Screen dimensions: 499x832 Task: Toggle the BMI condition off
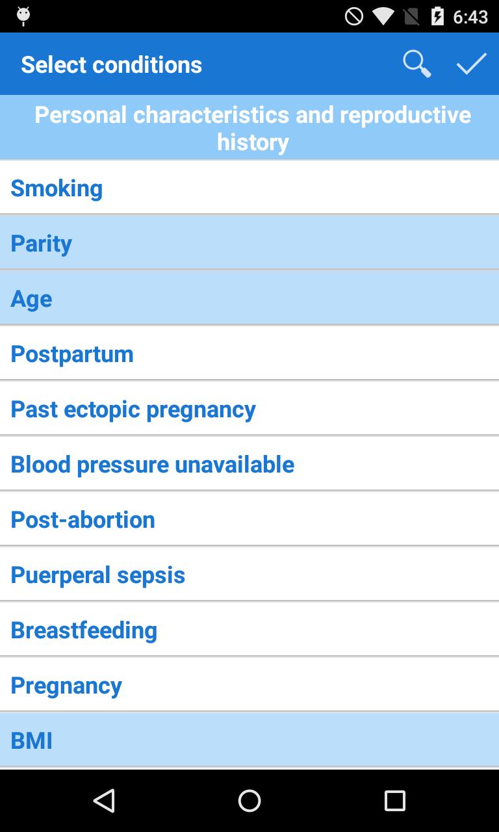point(249,740)
